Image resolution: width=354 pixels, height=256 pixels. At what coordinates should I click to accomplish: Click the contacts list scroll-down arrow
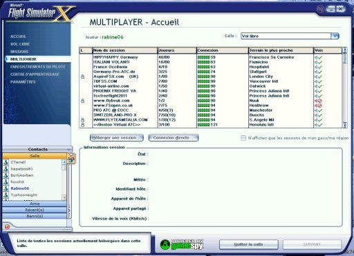click(x=64, y=197)
